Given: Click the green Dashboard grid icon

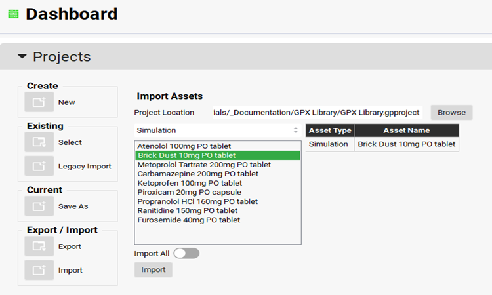Looking at the screenshot, I should coord(13,14).
